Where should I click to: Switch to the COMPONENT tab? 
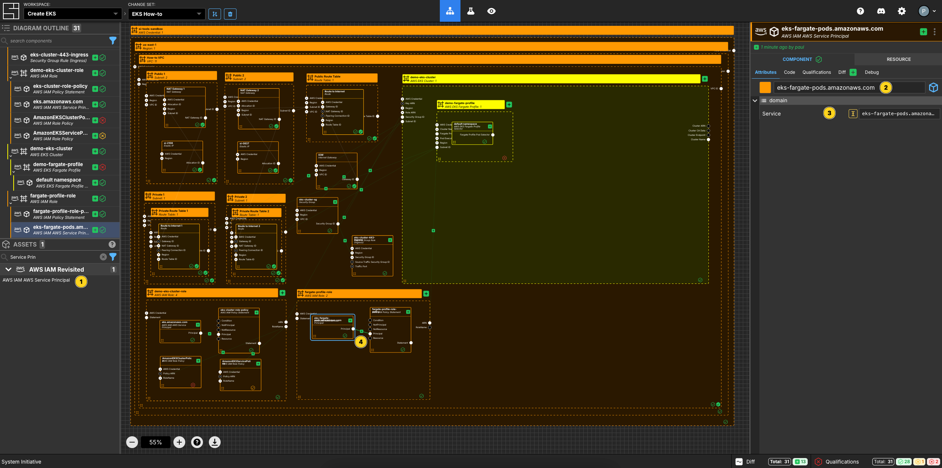[x=802, y=59]
